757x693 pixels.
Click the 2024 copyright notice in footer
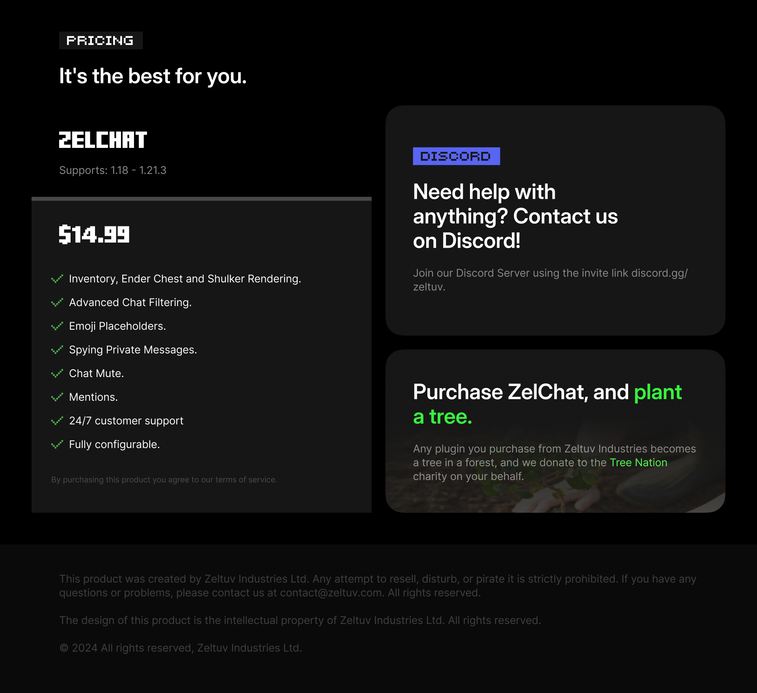[x=181, y=648]
